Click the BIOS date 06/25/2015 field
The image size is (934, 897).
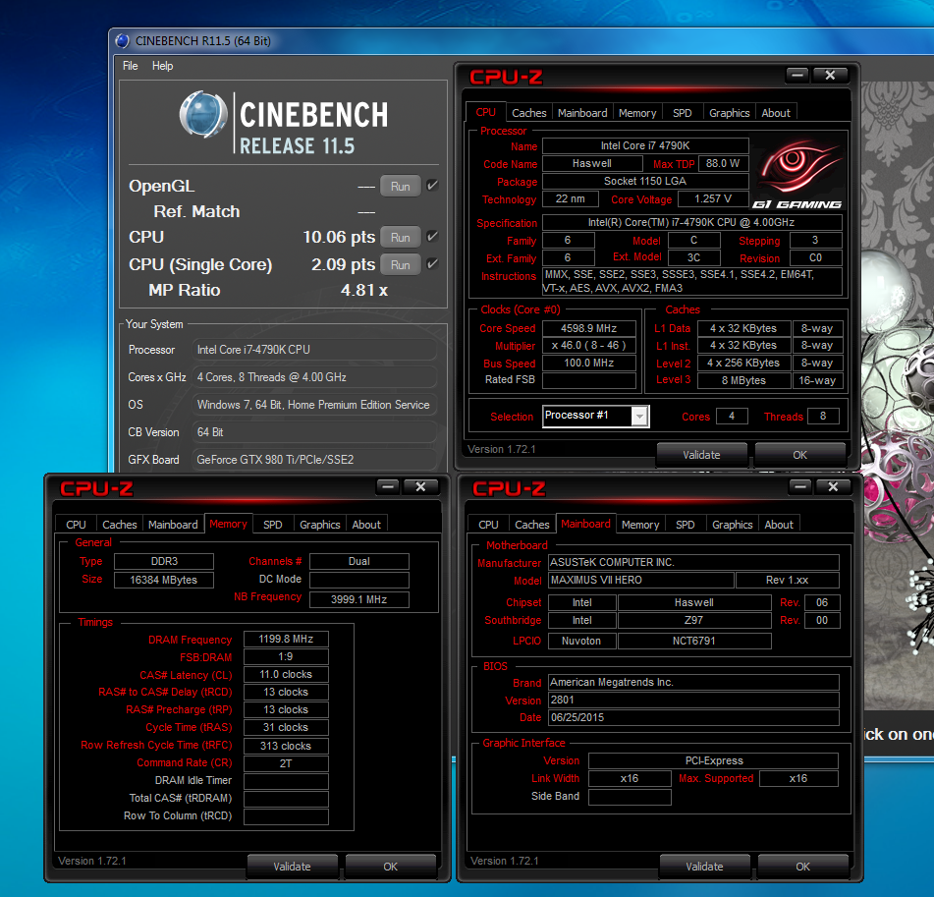[x=693, y=717]
